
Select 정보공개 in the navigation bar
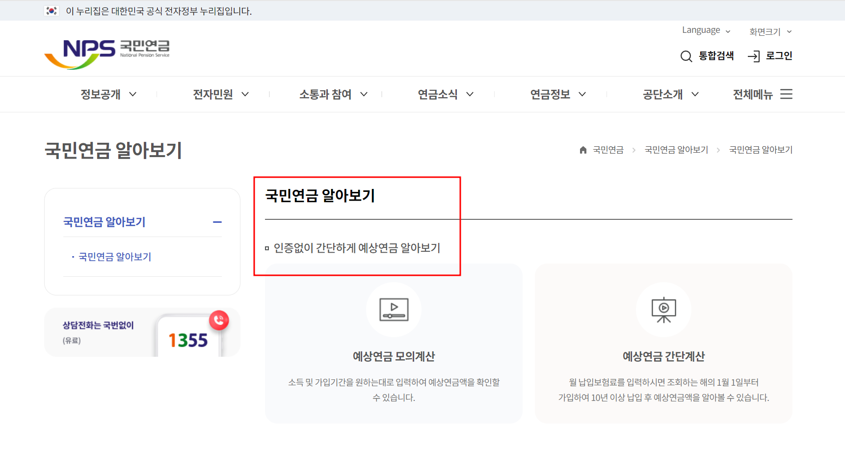100,94
